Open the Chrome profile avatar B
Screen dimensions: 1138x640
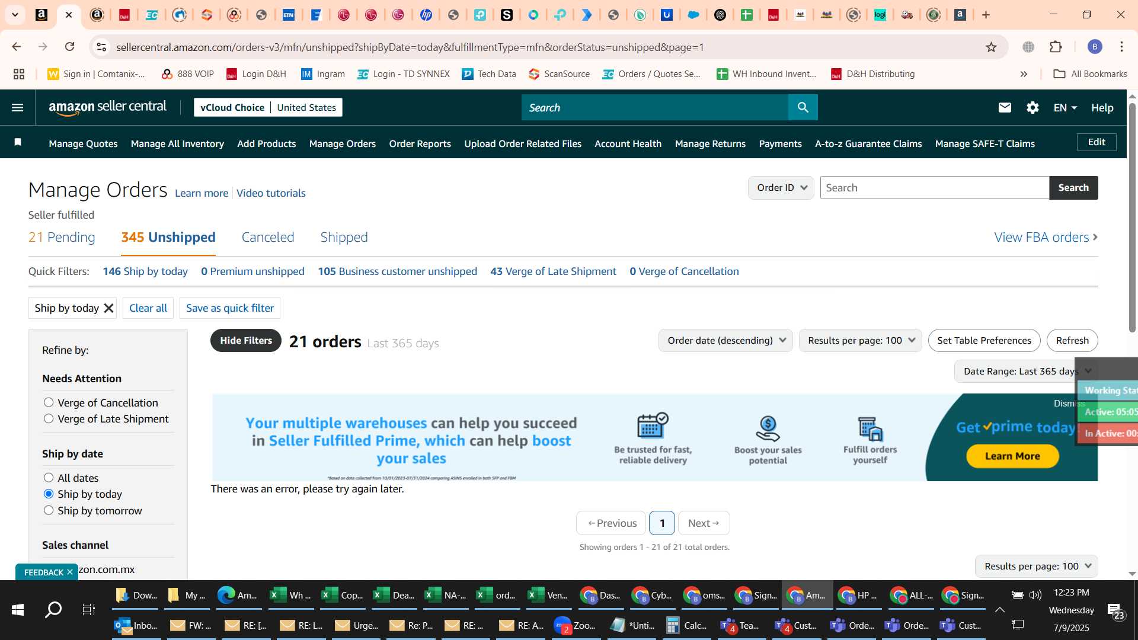(1095, 47)
